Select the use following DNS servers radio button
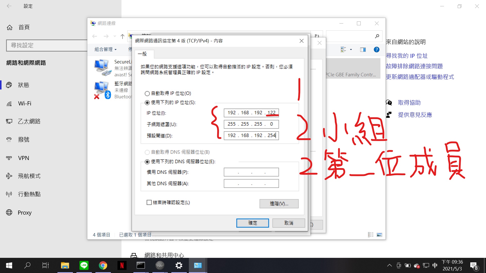This screenshot has width=486, height=273. pos(147,162)
